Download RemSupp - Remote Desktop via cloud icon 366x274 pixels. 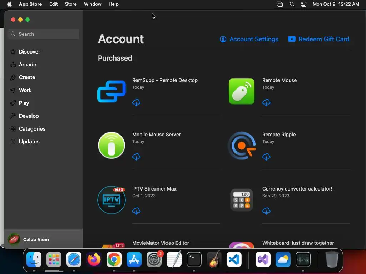point(136,102)
